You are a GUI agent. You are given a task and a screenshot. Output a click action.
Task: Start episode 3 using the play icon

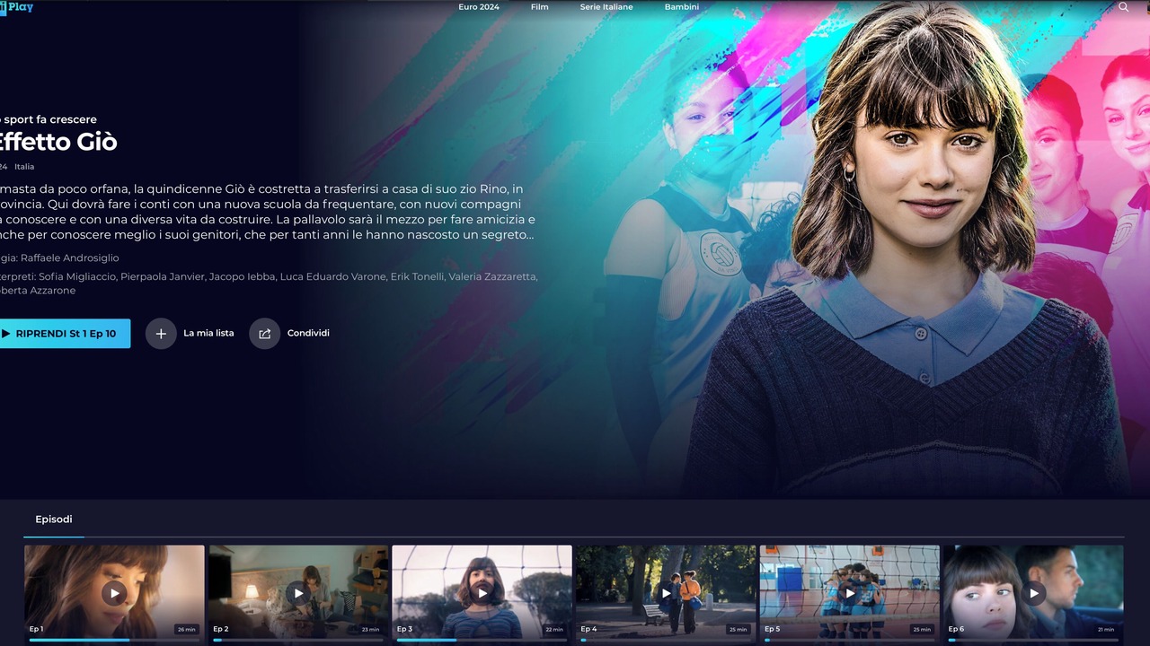[x=482, y=593]
